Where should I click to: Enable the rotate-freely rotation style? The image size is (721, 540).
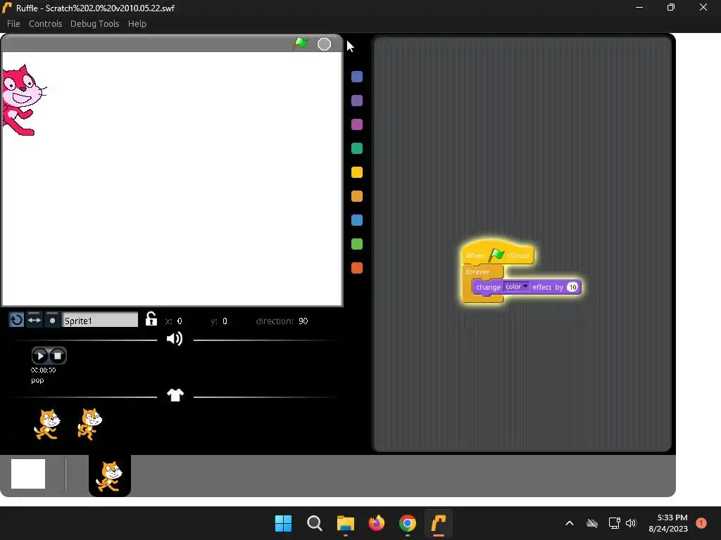[x=17, y=320]
